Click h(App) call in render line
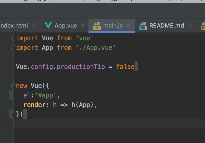This screenshot has height=143, width=205. pos(82,105)
